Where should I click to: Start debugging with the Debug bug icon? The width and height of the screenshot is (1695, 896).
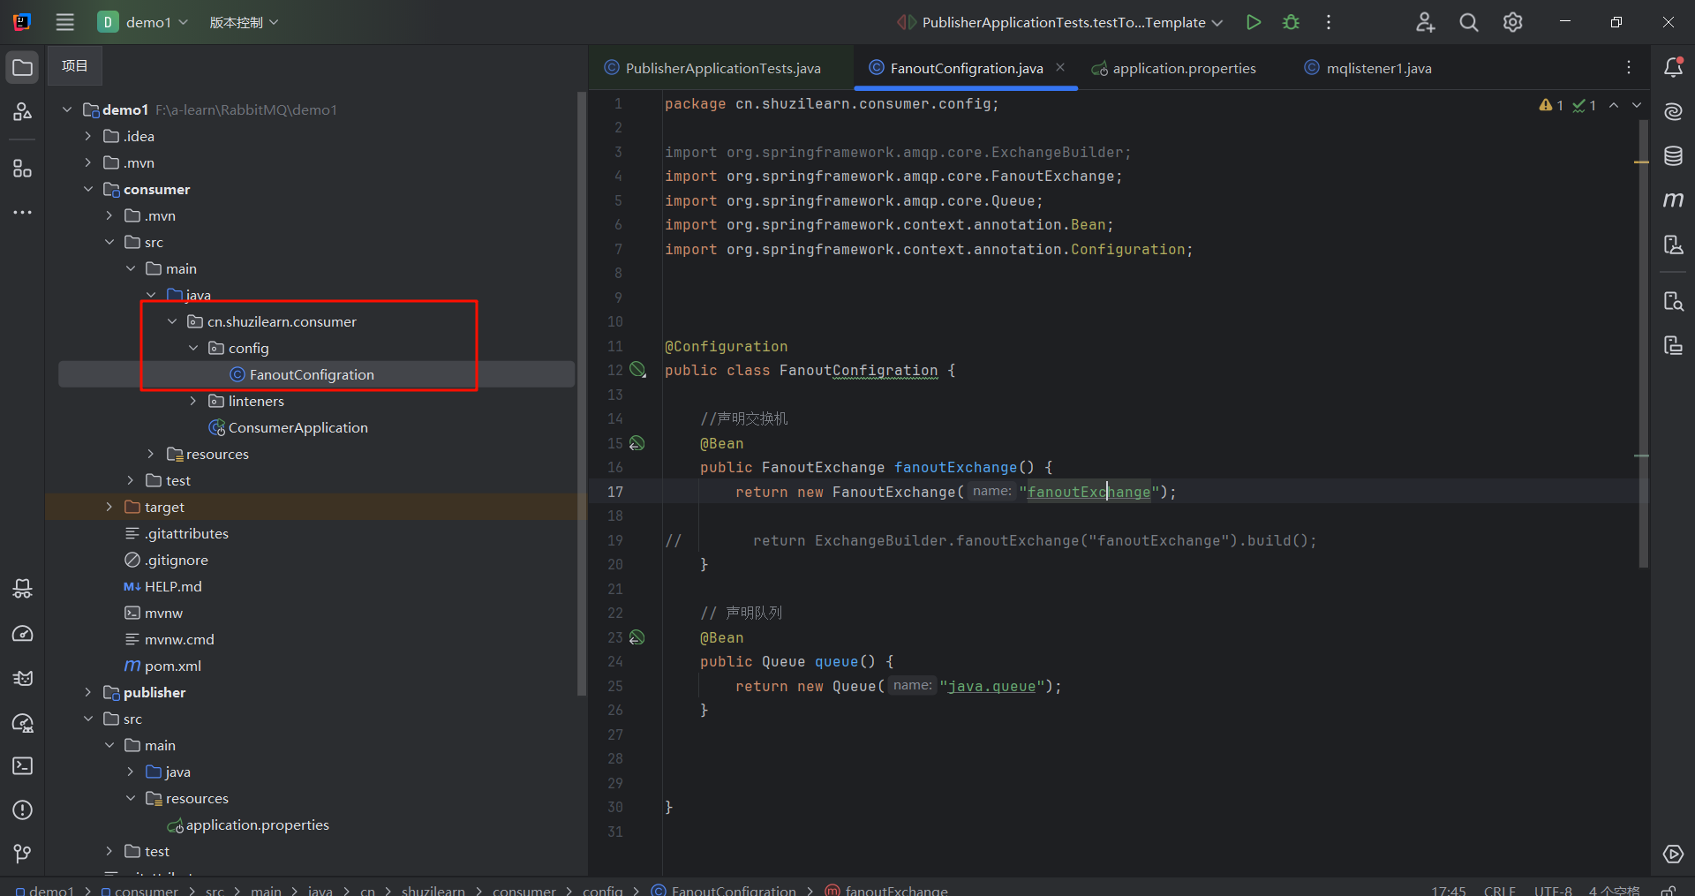coord(1291,22)
